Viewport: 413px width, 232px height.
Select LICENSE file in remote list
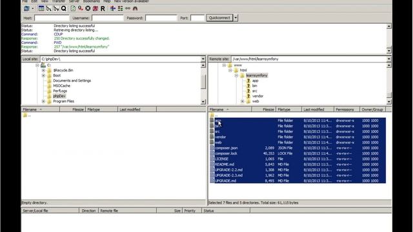click(x=297, y=159)
